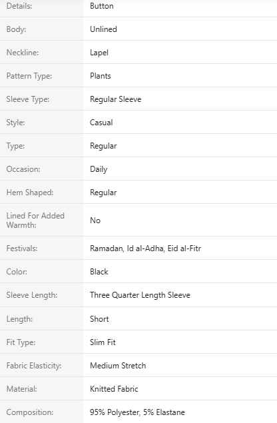Click the 'Button' value in the Details row
Screen dimensions: 277x423
102,6
